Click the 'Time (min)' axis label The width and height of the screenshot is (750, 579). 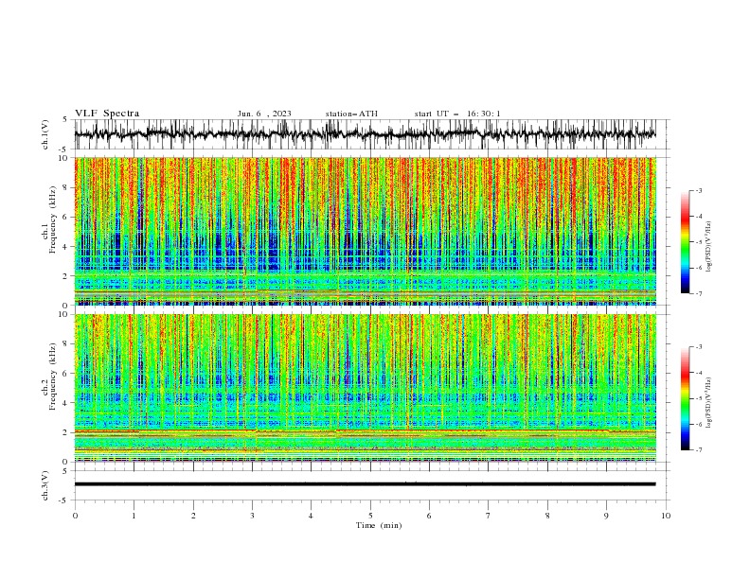pyautogui.click(x=379, y=525)
